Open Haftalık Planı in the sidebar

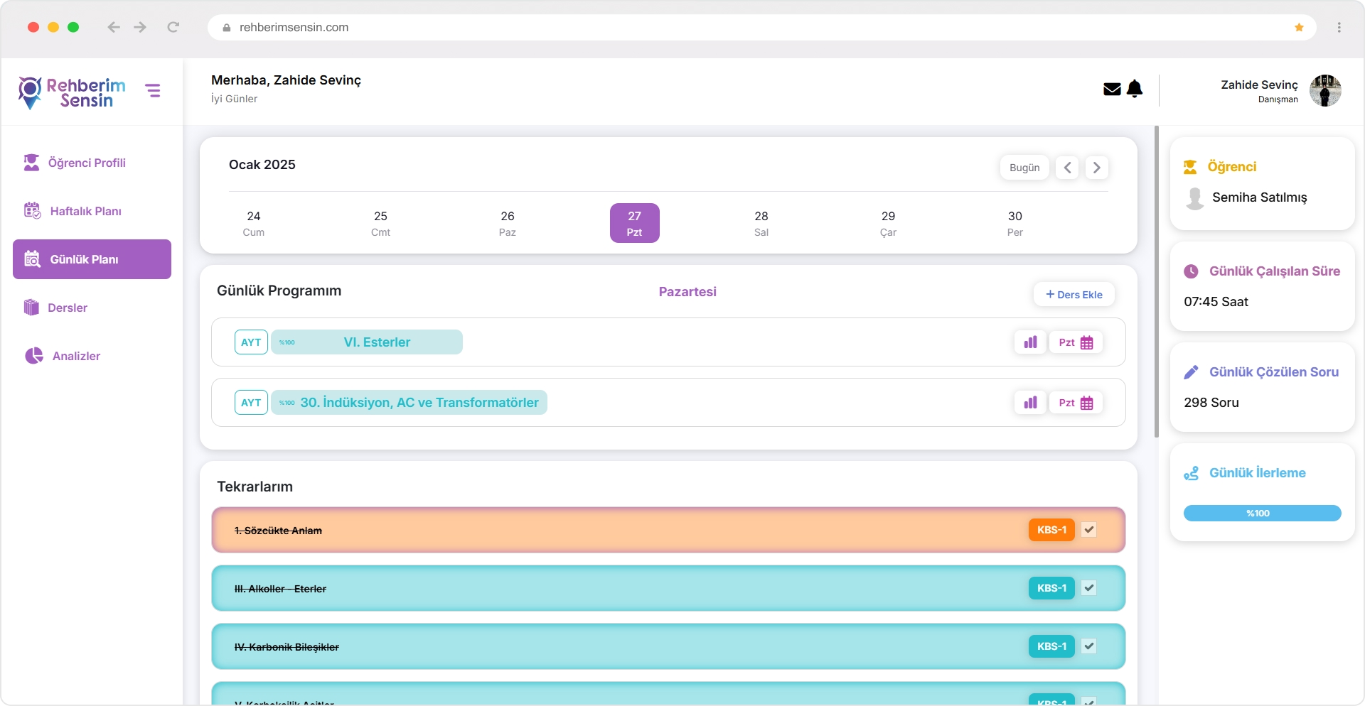pyautogui.click(x=85, y=211)
